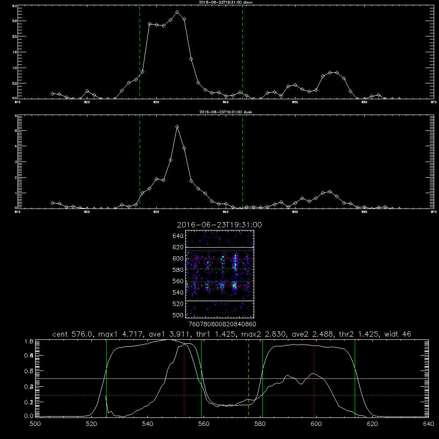Click the dusk plot title text

click(226, 112)
